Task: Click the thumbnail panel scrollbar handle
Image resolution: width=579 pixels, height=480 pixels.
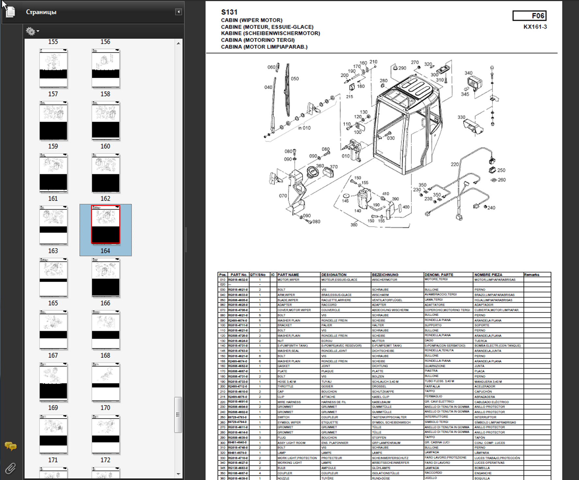Action: [x=178, y=414]
